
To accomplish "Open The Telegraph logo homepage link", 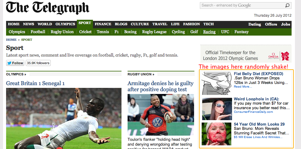I will 48,8.
